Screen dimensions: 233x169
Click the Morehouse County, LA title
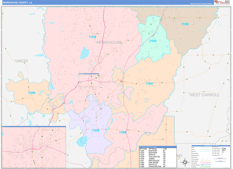(x=18, y=2)
